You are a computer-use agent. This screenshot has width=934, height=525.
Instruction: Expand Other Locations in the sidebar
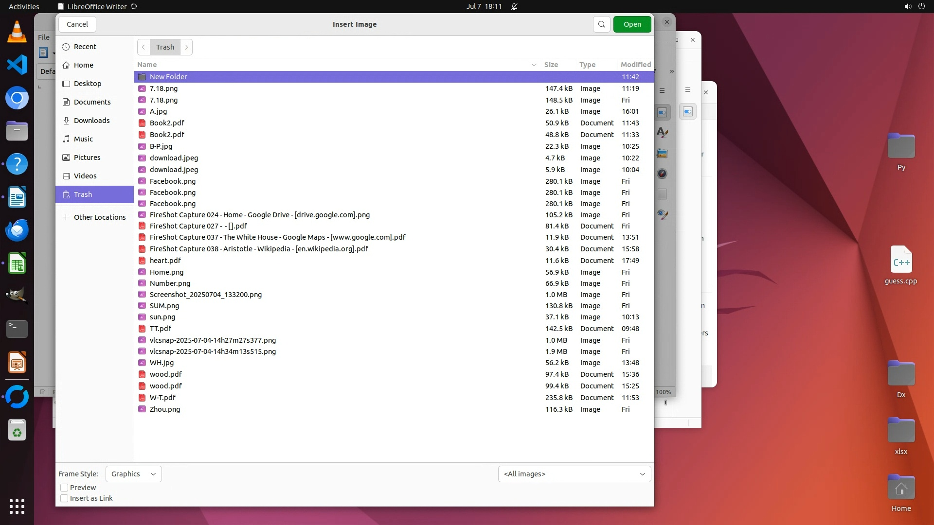99,217
